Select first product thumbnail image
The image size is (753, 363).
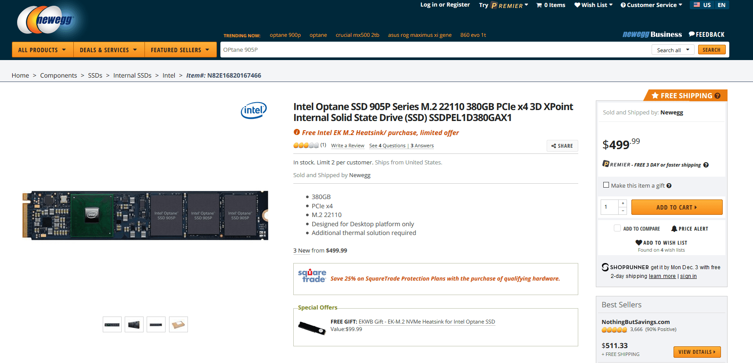tap(112, 324)
